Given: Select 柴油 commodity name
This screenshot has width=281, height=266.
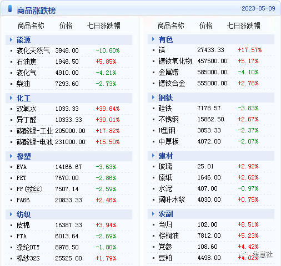Looking at the screenshot, I should [x=23, y=84].
